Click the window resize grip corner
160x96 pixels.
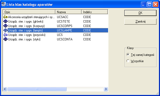[157, 93]
